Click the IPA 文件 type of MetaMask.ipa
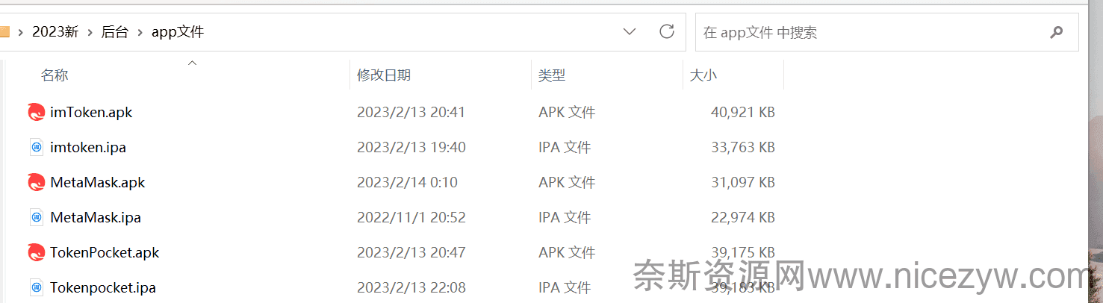Viewport: 1103px width, 303px height. pyautogui.click(x=565, y=218)
